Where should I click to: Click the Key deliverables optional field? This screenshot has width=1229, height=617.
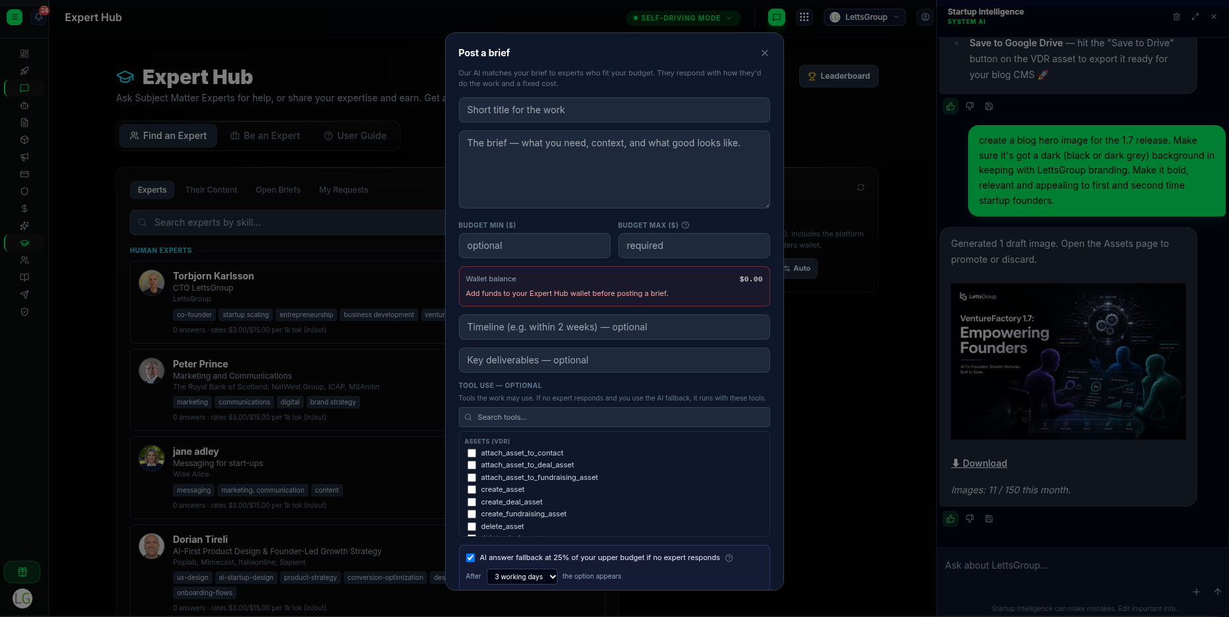614,360
